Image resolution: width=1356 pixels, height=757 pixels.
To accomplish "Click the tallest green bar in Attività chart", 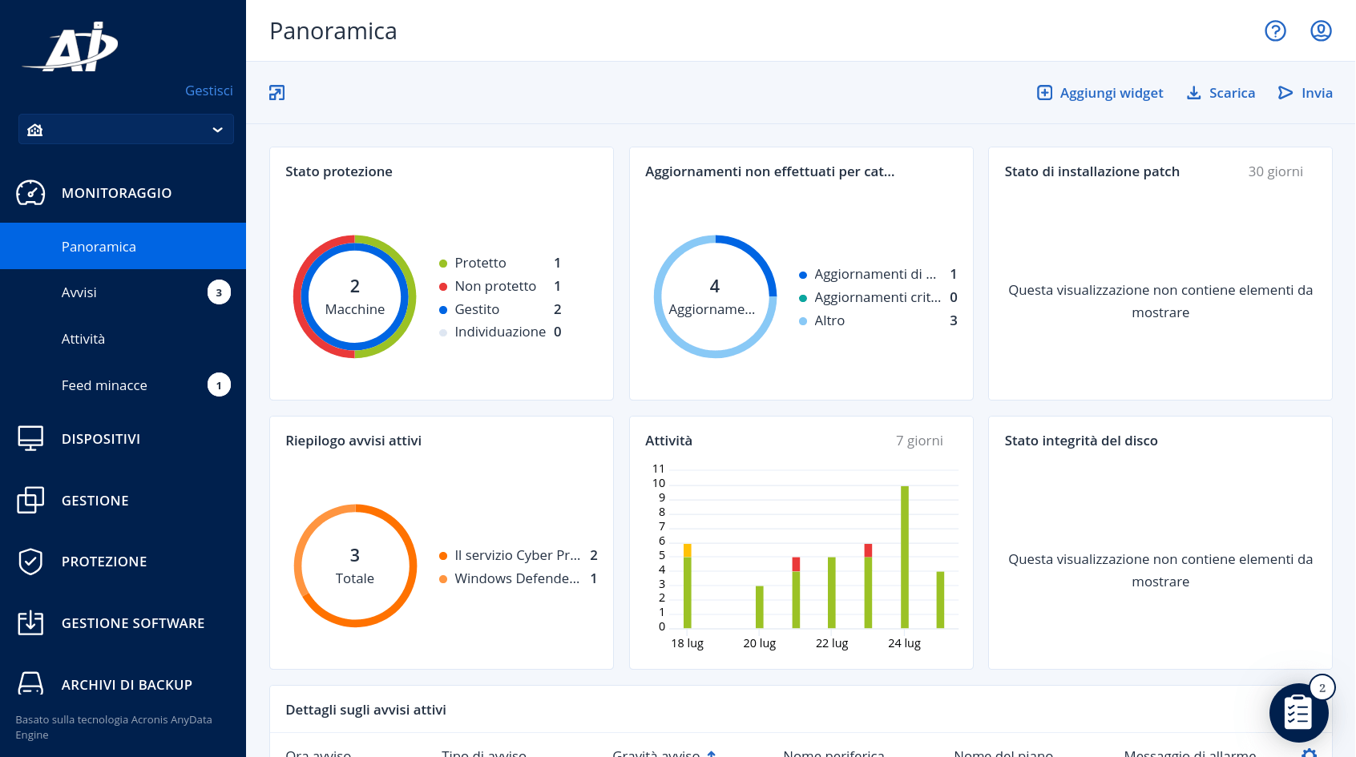I will [905, 557].
